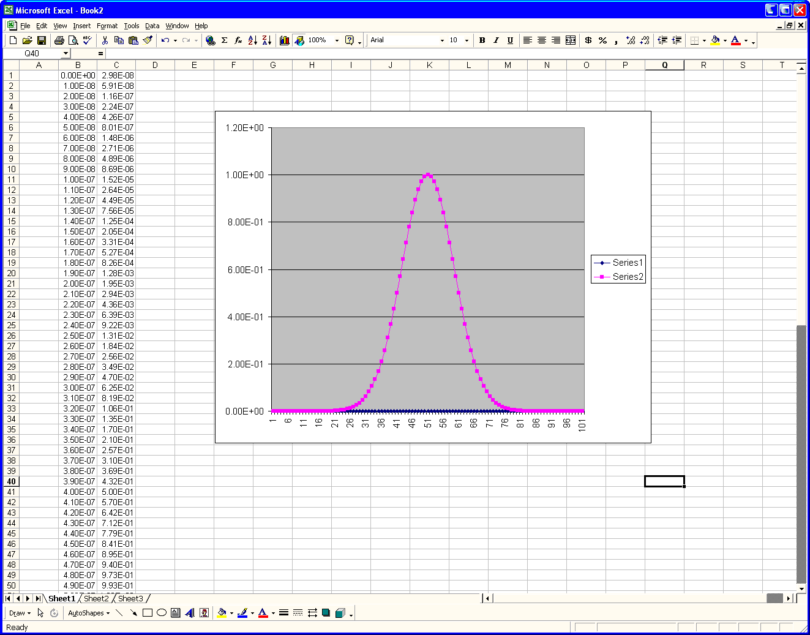Select the Arrow drawing tool

[133, 613]
